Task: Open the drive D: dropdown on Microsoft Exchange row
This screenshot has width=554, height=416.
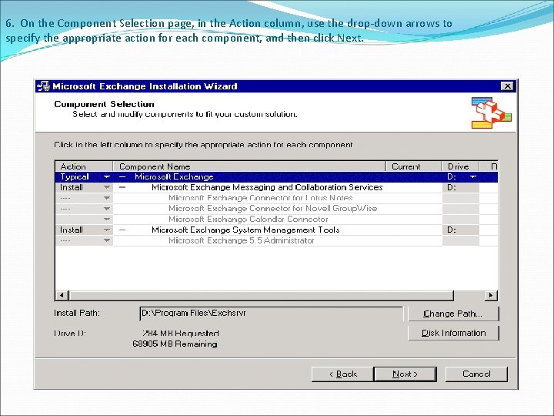Action: (473, 177)
